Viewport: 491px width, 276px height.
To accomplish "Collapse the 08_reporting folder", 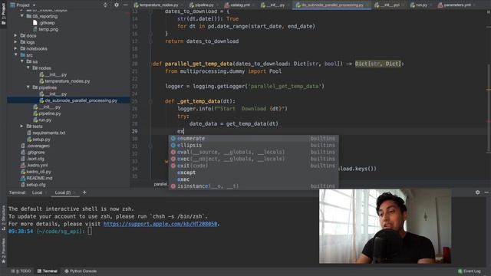I will pos(22,16).
